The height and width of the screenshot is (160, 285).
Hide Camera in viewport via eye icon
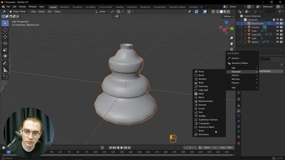tap(277, 27)
